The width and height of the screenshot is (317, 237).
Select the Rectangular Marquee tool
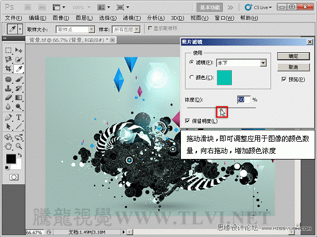coord(8,50)
